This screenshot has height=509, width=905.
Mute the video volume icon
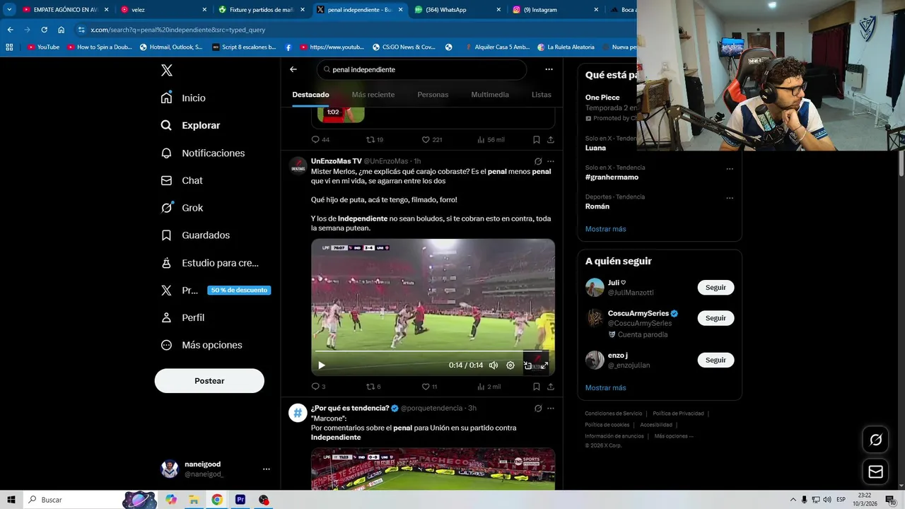pyautogui.click(x=494, y=365)
